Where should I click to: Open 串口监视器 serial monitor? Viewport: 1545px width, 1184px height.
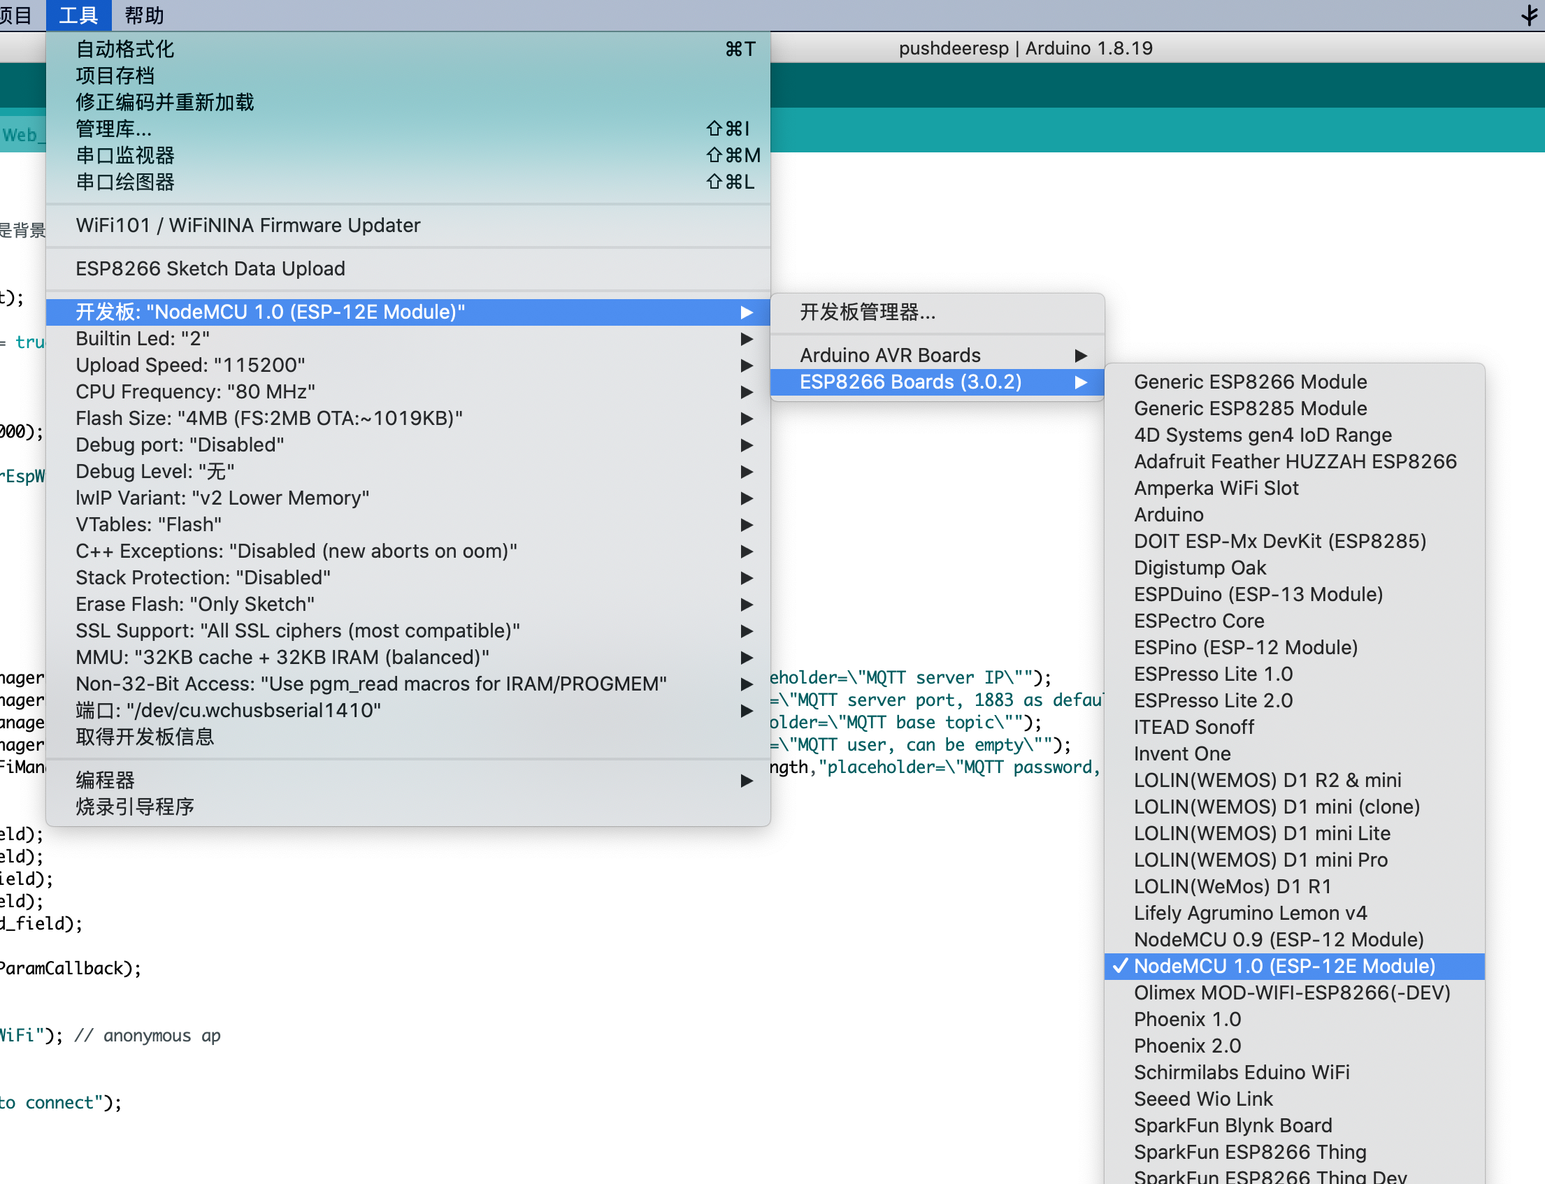(x=408, y=156)
